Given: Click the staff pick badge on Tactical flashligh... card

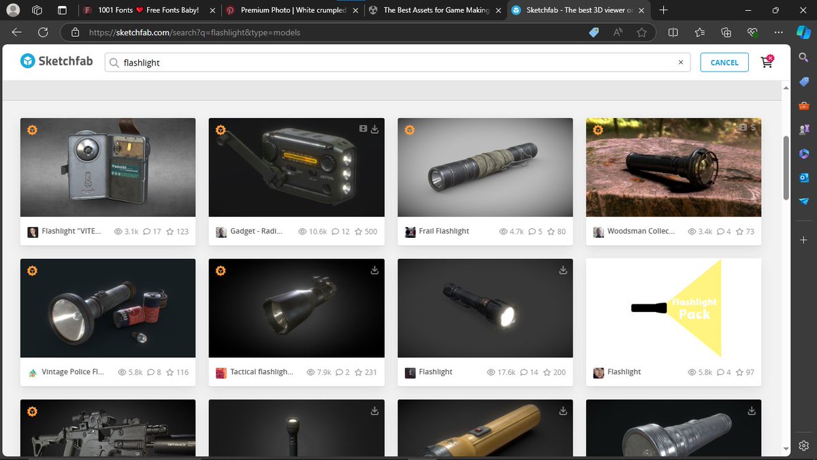Looking at the screenshot, I should [x=221, y=271].
